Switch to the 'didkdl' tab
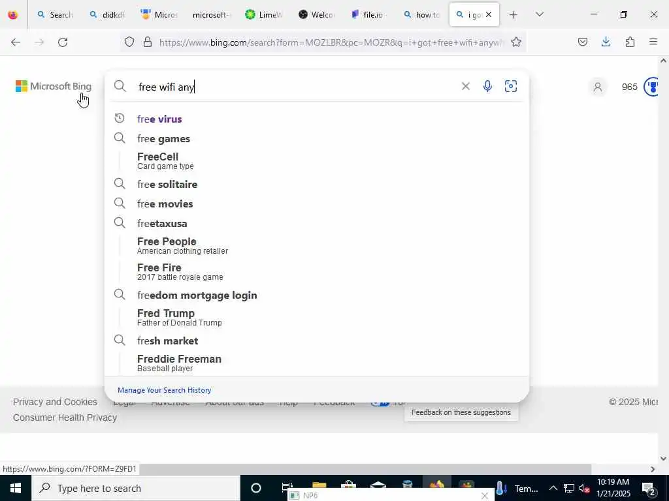The width and height of the screenshot is (669, 501). click(x=107, y=15)
